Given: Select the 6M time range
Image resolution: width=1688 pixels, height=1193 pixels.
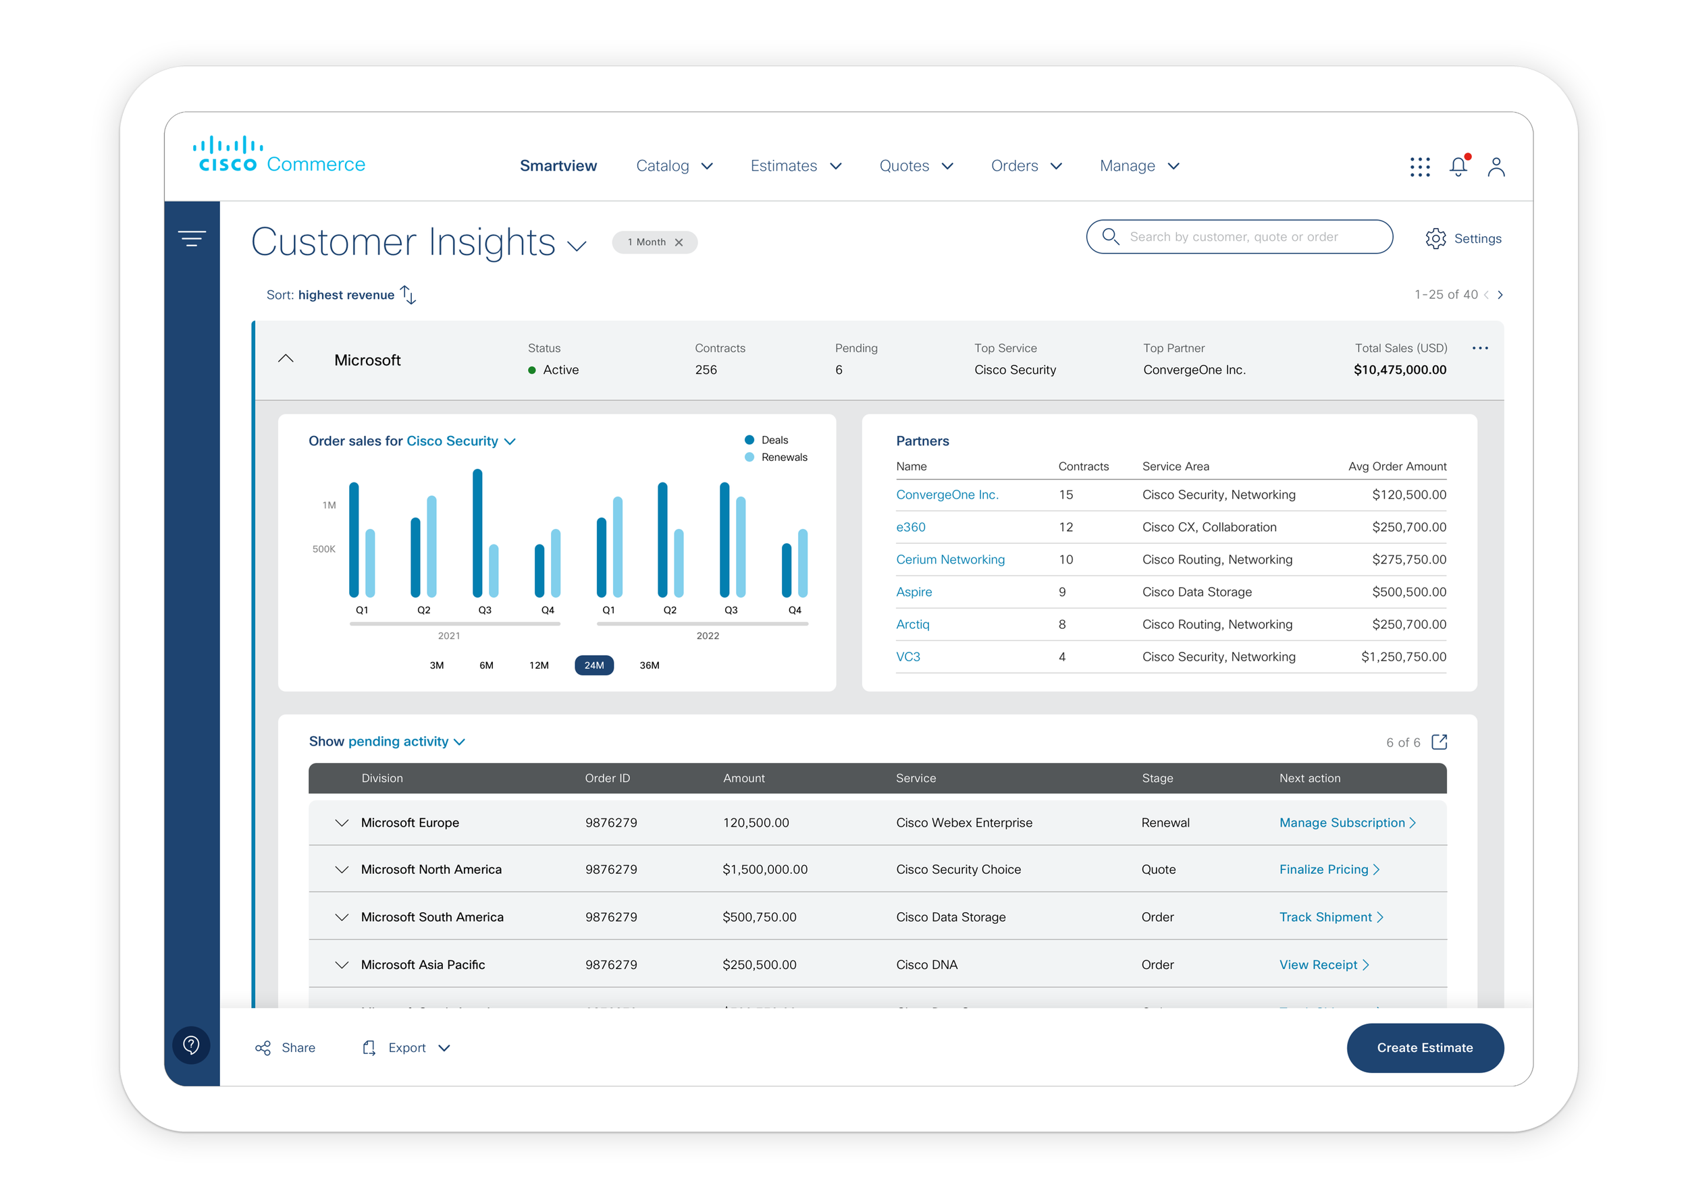Looking at the screenshot, I should (486, 665).
